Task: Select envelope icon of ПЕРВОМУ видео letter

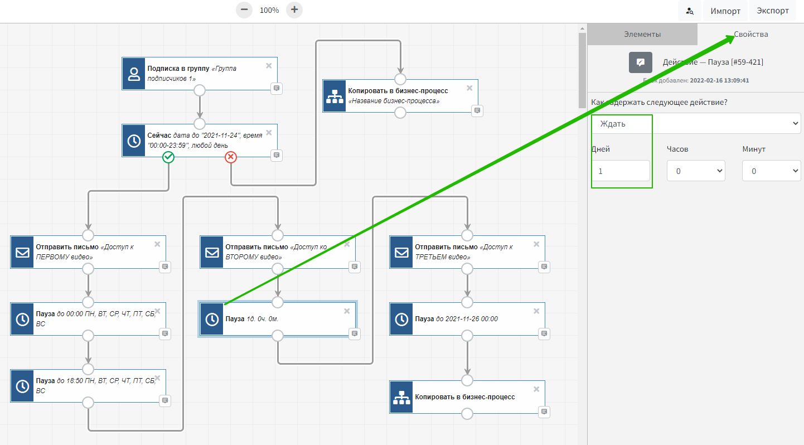Action: (22, 252)
